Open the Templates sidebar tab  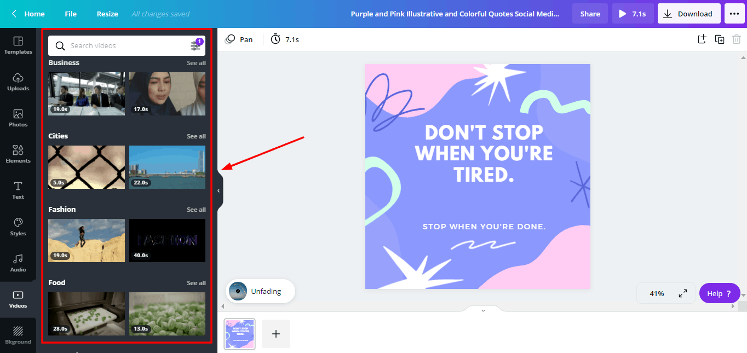coord(18,45)
